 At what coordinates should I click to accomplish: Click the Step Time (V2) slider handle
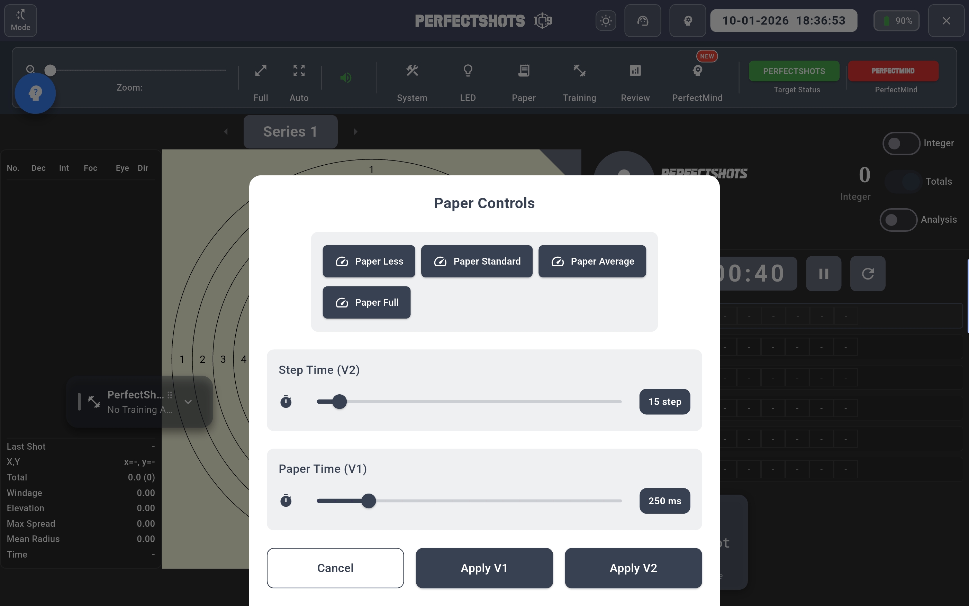tap(339, 402)
